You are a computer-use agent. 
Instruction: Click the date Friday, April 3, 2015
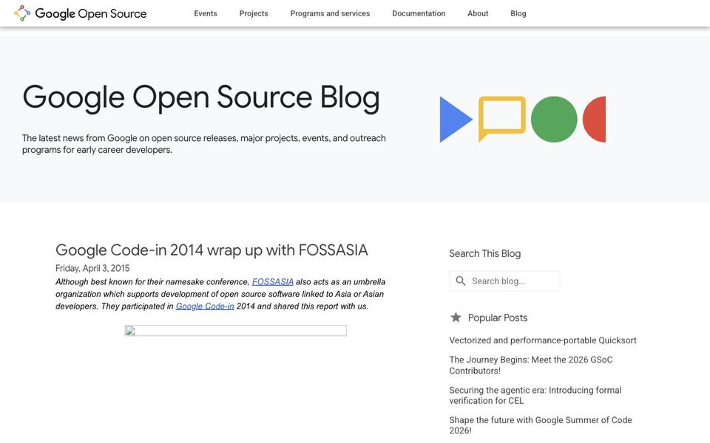click(92, 268)
